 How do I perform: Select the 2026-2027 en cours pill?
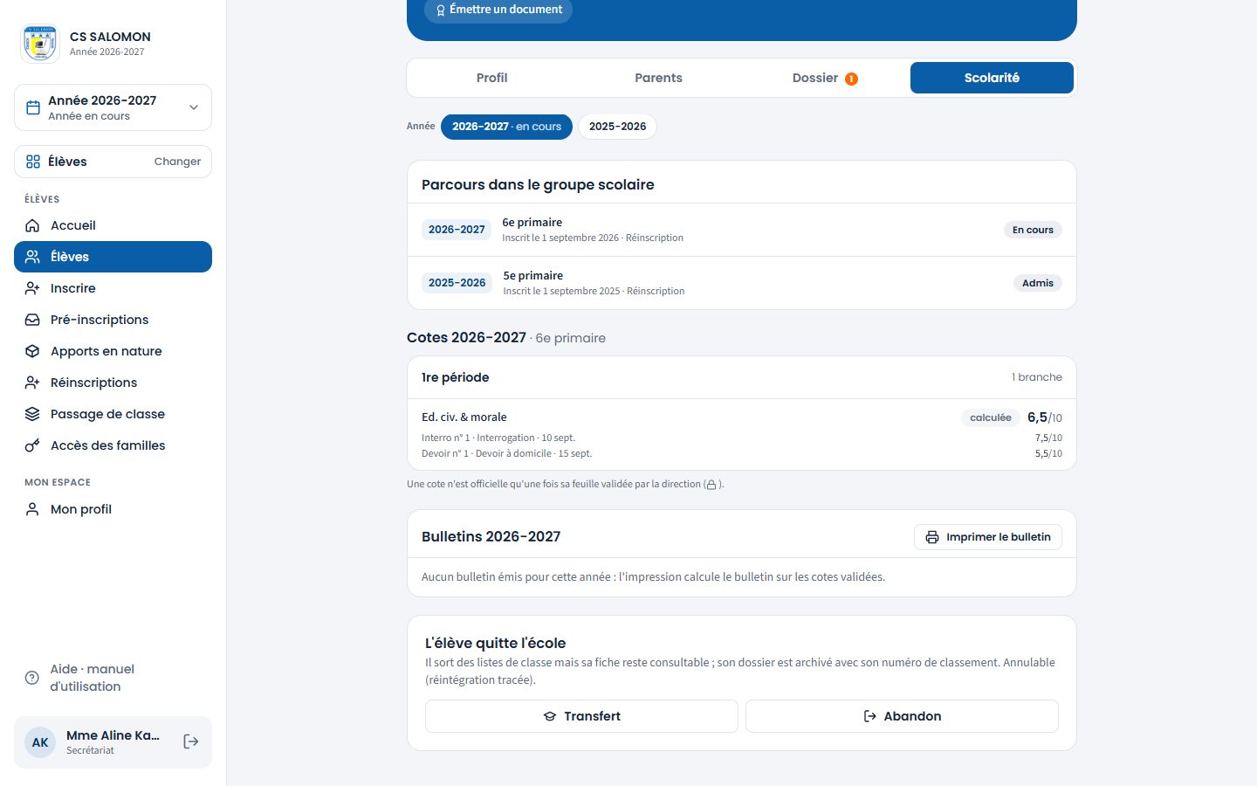pos(506,127)
